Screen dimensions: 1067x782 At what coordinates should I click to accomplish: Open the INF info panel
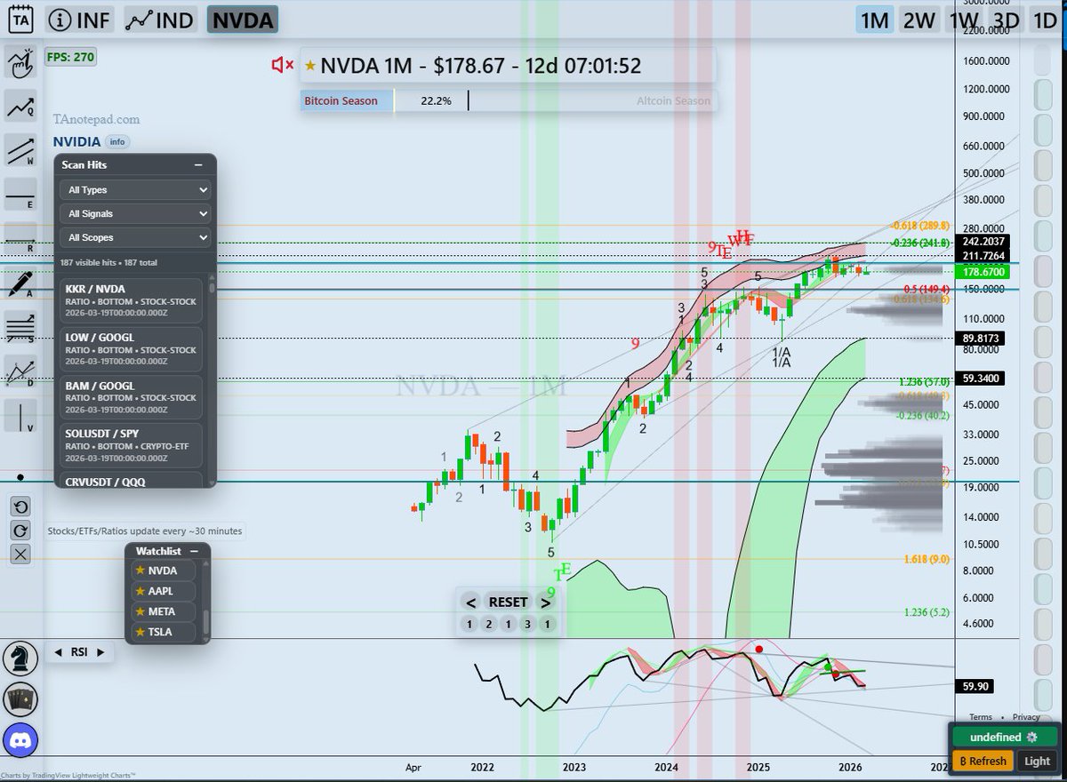tap(79, 20)
